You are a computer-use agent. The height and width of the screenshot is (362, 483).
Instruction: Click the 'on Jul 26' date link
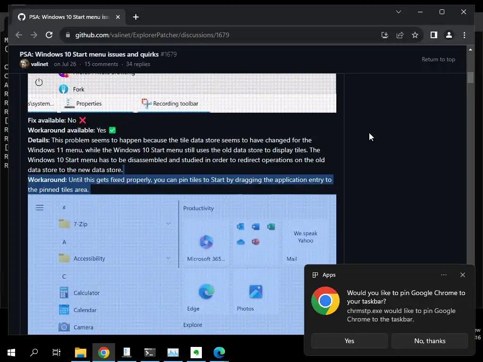(65, 64)
